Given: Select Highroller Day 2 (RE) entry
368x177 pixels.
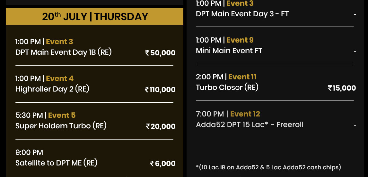Looking at the screenshot, I should point(52,89).
